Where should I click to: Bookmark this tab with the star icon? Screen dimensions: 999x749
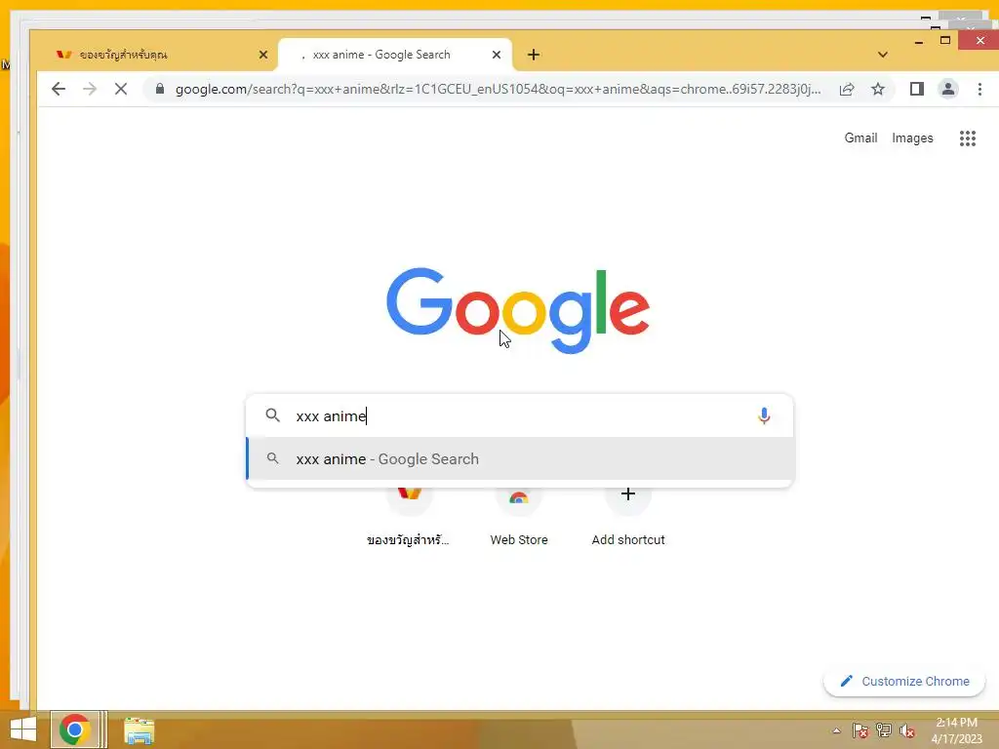tap(878, 89)
